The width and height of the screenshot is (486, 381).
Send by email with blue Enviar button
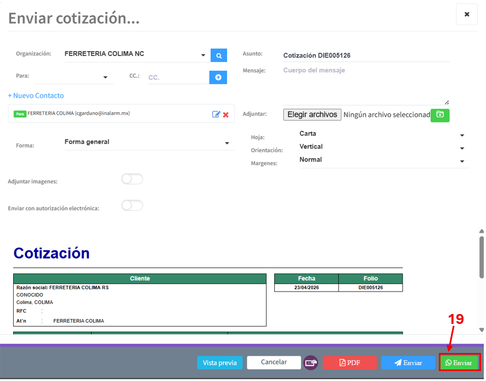[408, 363]
